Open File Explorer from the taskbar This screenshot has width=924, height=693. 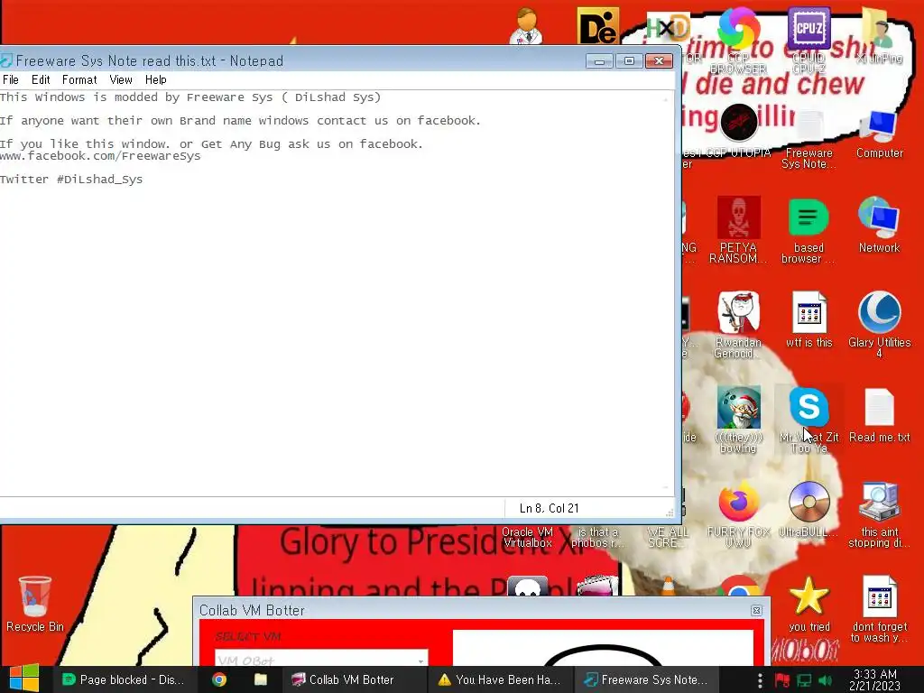tap(261, 679)
